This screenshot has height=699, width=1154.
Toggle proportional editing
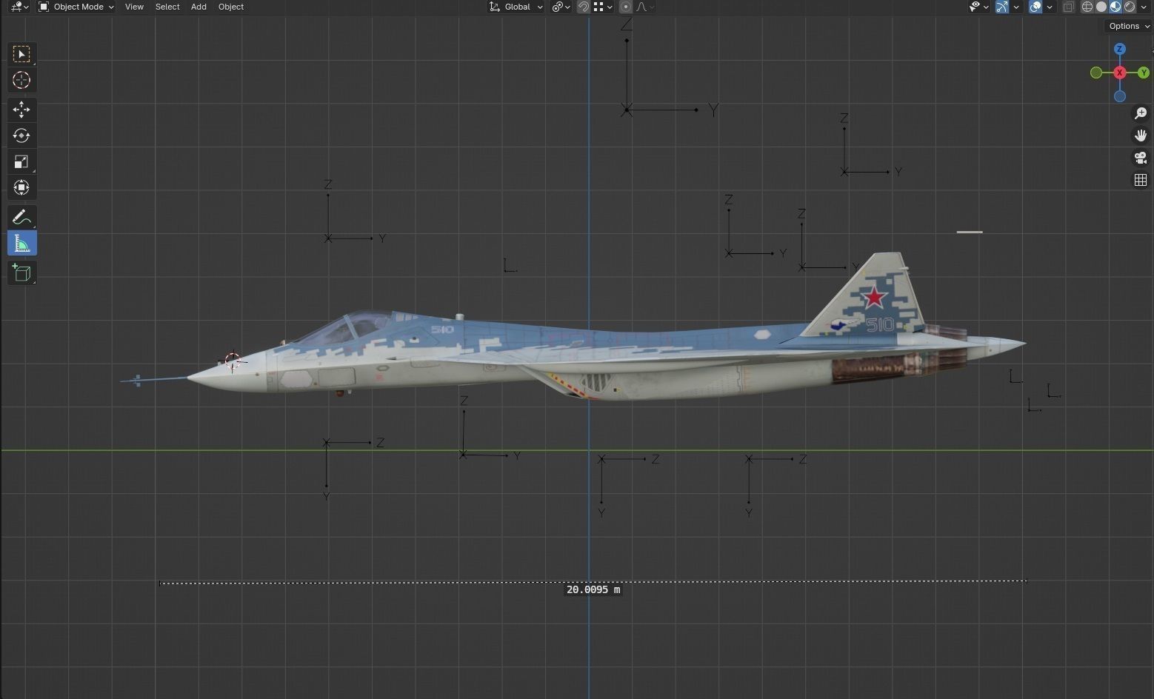[x=626, y=7]
